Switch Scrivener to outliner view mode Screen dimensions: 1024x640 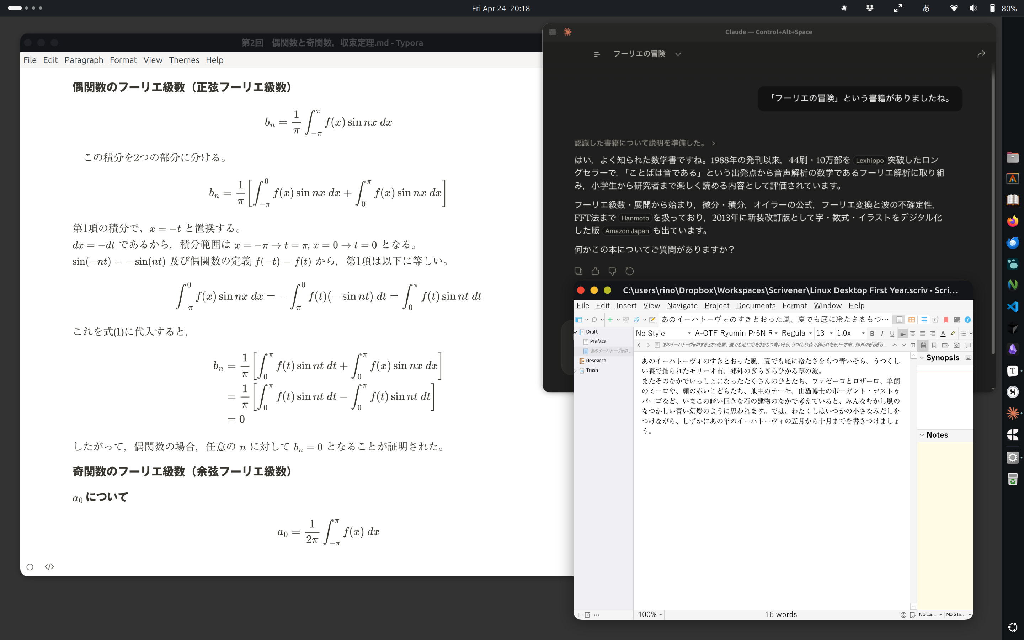[924, 320]
